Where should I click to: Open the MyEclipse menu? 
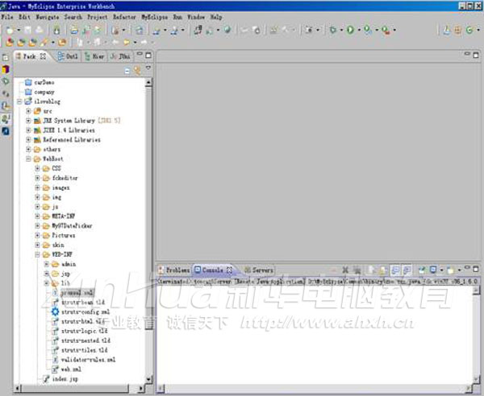(152, 16)
